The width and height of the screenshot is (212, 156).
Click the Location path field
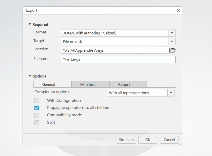click(115, 50)
